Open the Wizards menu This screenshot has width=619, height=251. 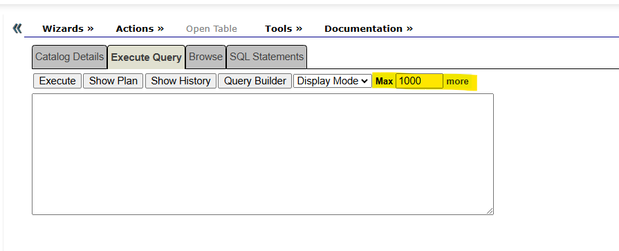(68, 29)
